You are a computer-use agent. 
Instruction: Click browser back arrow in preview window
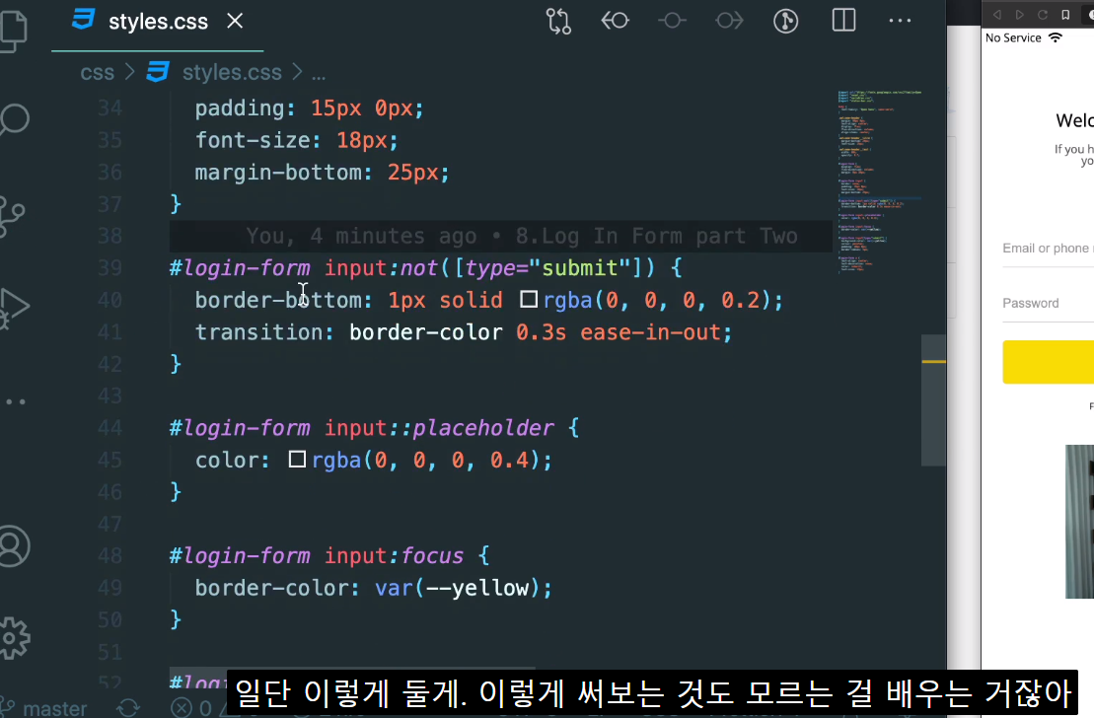pos(997,15)
